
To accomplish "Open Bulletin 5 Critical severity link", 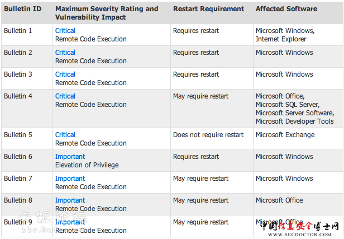I will click(x=65, y=134).
